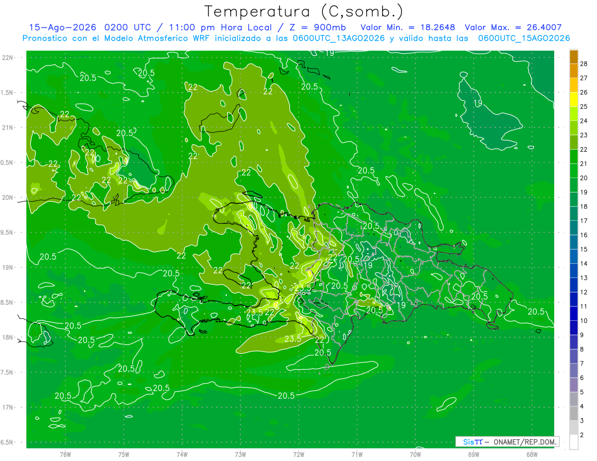Click the 21N latitude axis label
Image resolution: width=597 pixels, height=461 pixels.
point(8,127)
